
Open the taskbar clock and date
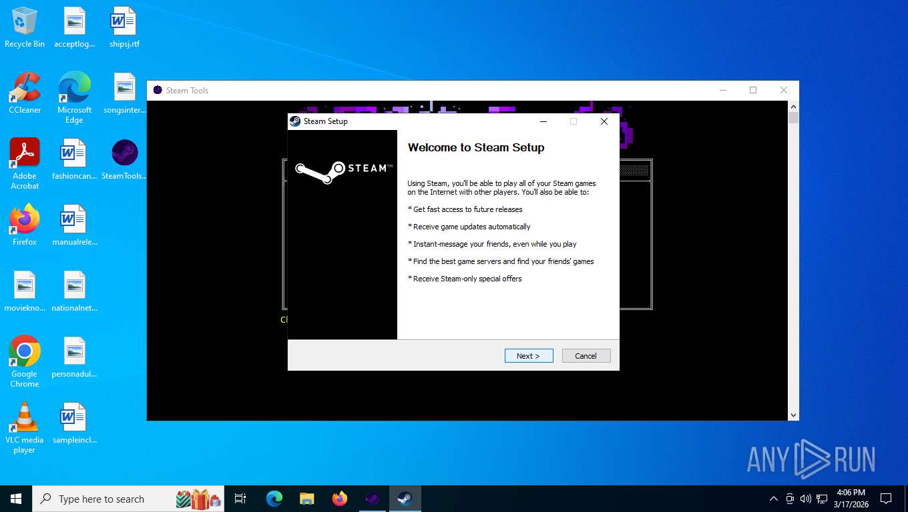(x=851, y=499)
